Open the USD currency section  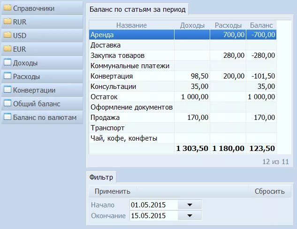click(x=42, y=36)
